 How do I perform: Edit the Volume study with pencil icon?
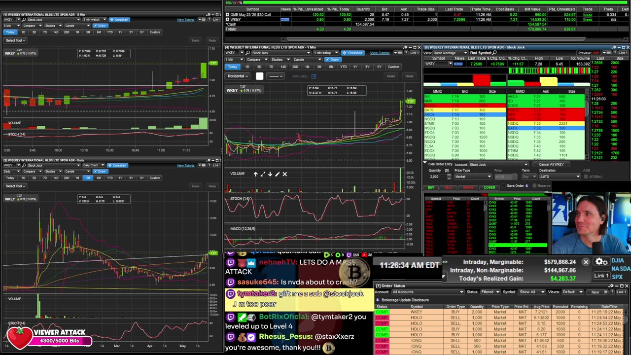point(277,174)
